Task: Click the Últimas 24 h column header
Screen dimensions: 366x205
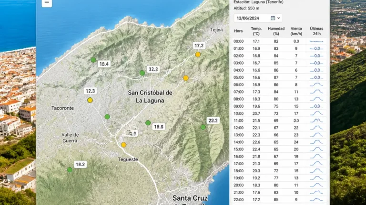Action: [316, 31]
